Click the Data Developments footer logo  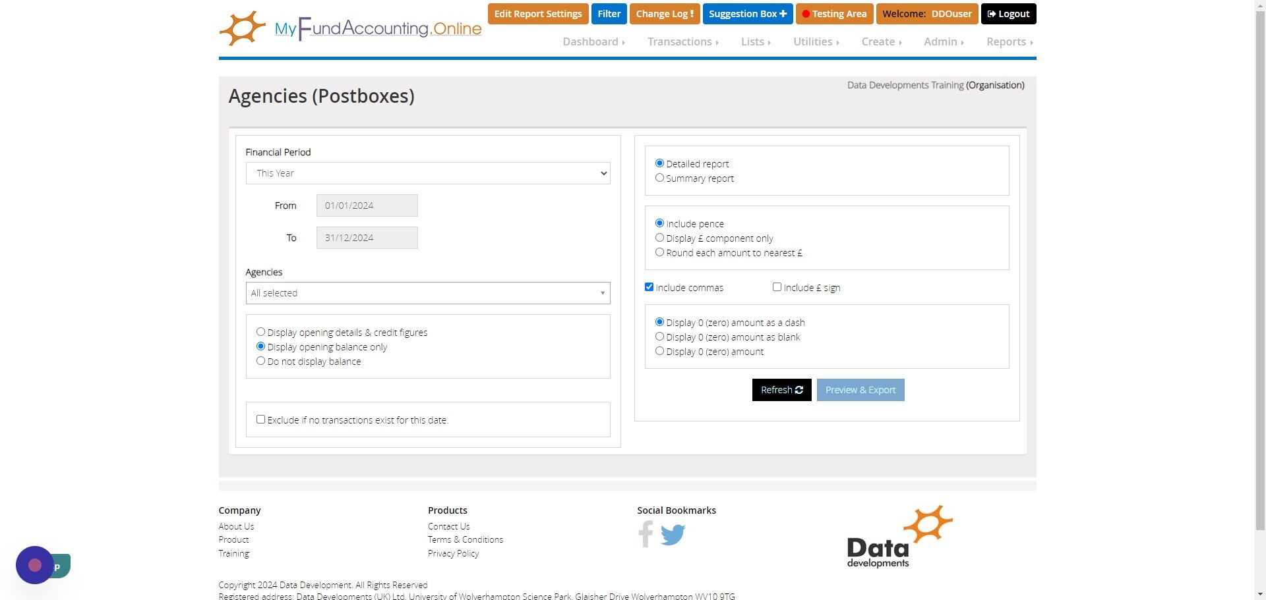click(x=899, y=537)
